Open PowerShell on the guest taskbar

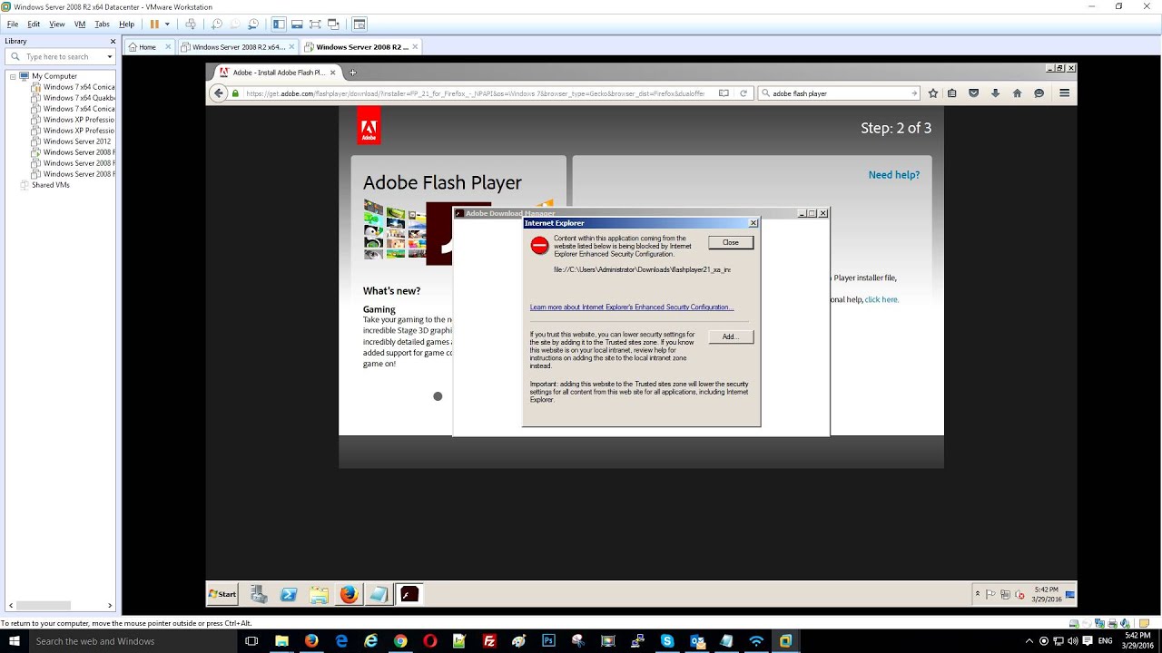pyautogui.click(x=289, y=594)
